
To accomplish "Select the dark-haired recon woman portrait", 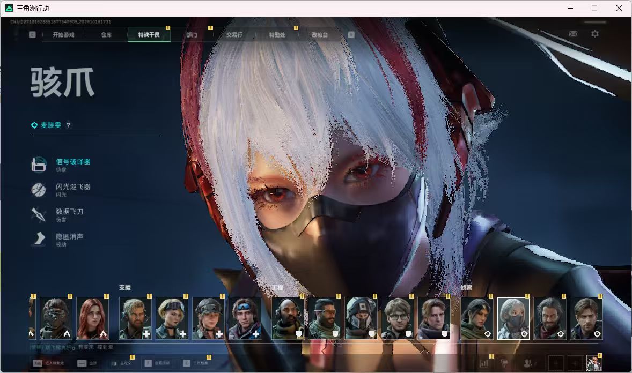I will 477,318.
